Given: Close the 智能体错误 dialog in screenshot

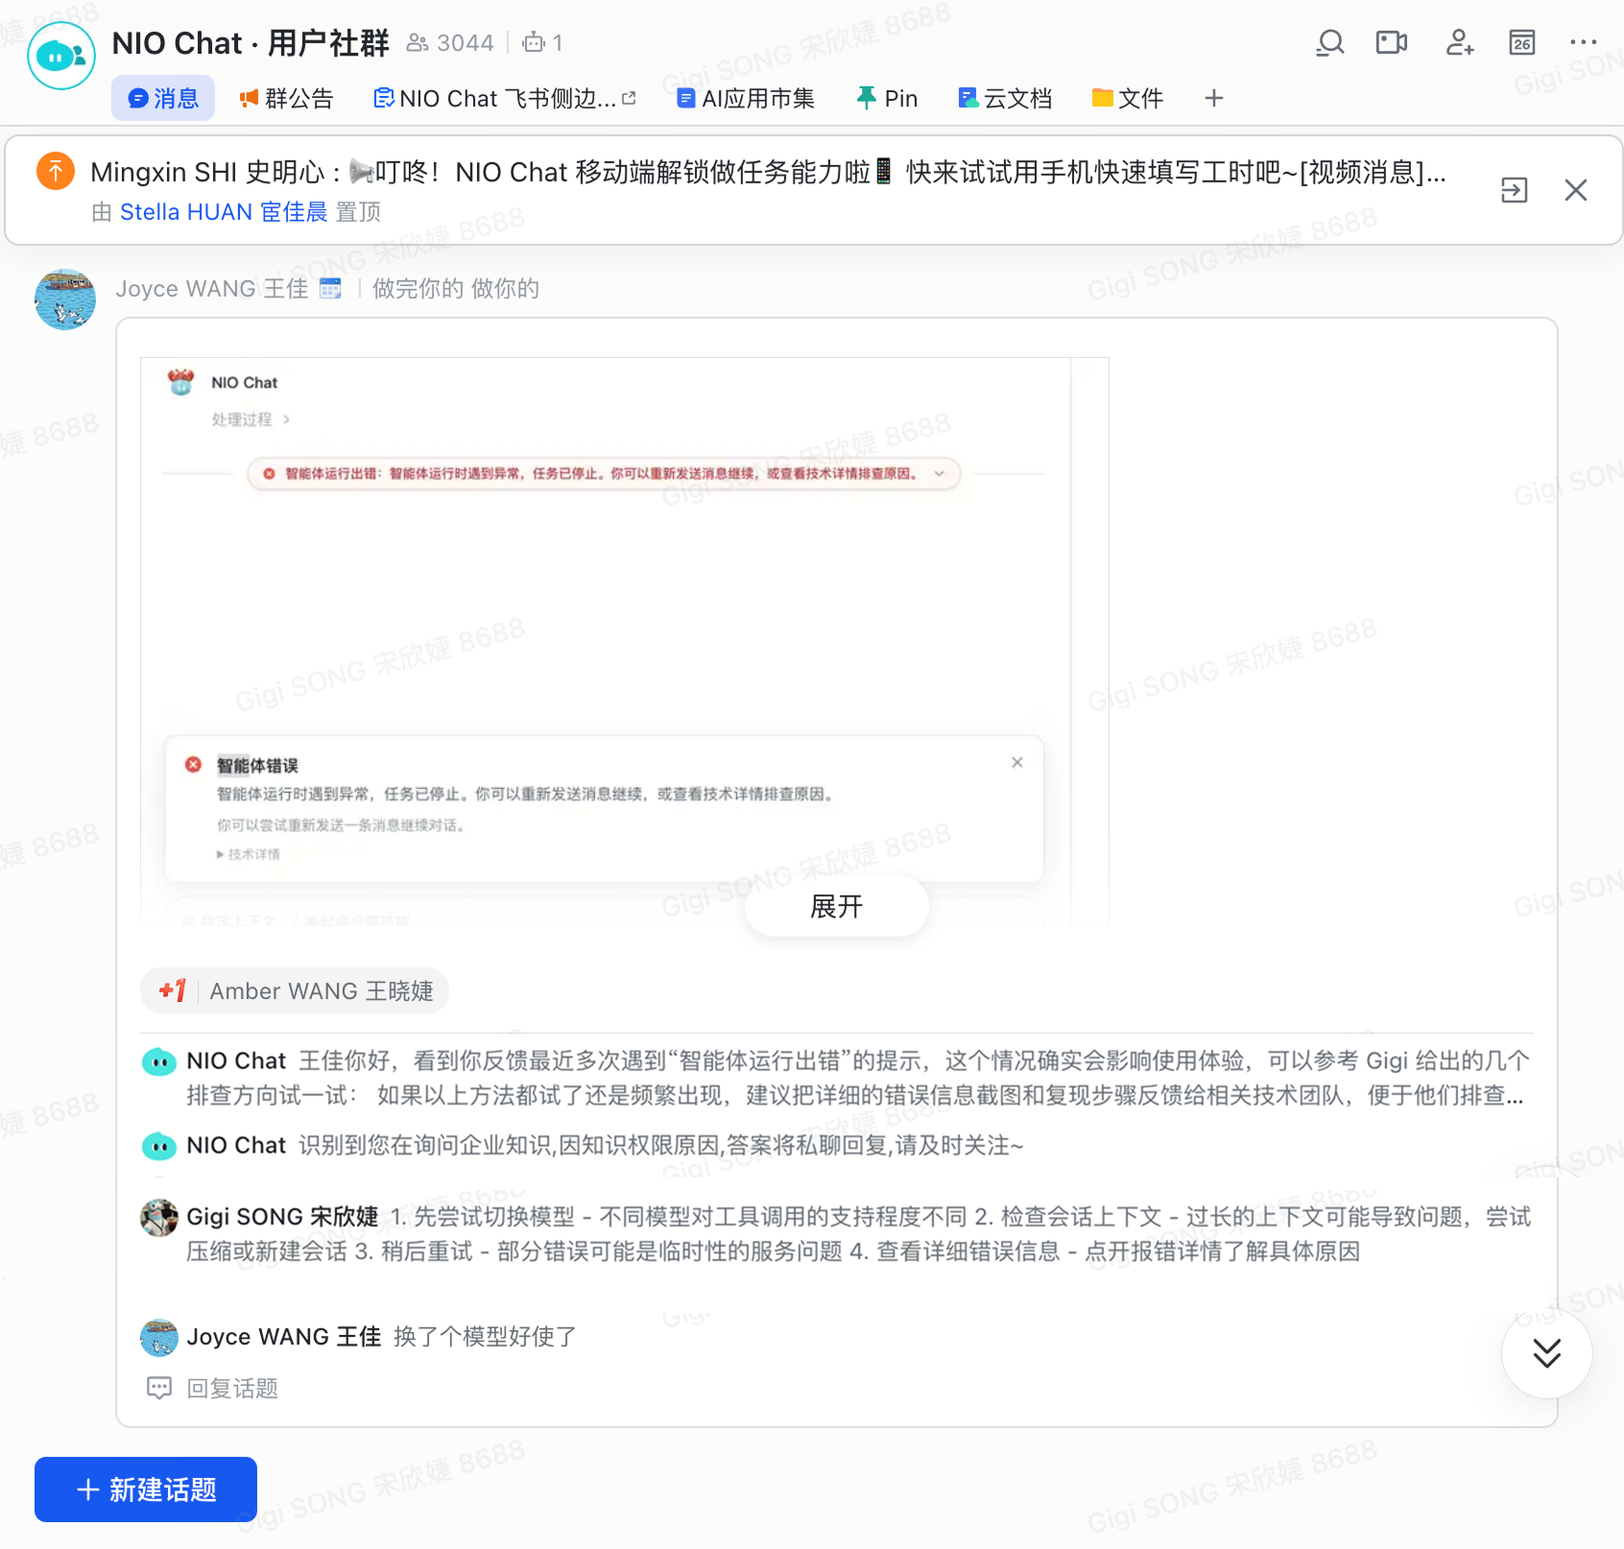Looking at the screenshot, I should pyautogui.click(x=1017, y=762).
